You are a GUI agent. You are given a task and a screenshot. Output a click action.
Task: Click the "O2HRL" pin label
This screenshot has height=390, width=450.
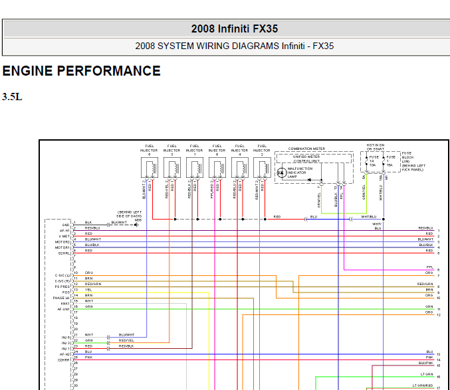coord(64,253)
